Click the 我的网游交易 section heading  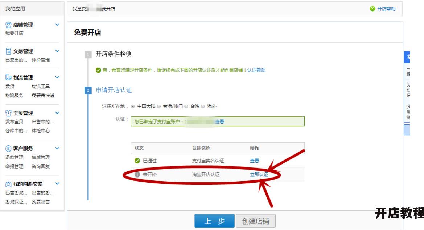coord(28,184)
